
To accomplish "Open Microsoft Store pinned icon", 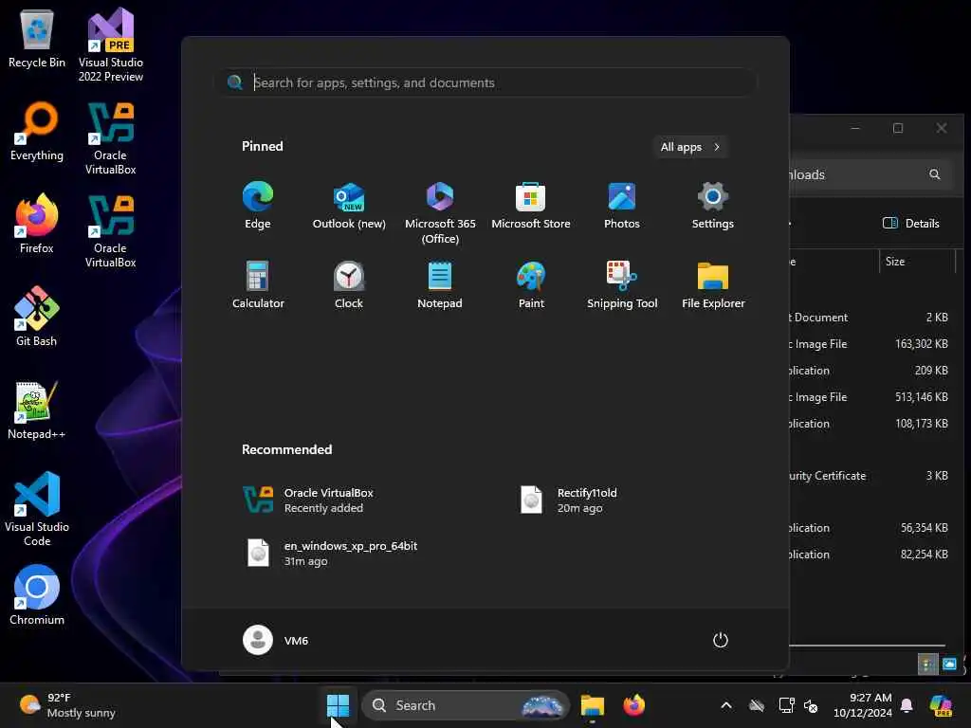I will [531, 206].
